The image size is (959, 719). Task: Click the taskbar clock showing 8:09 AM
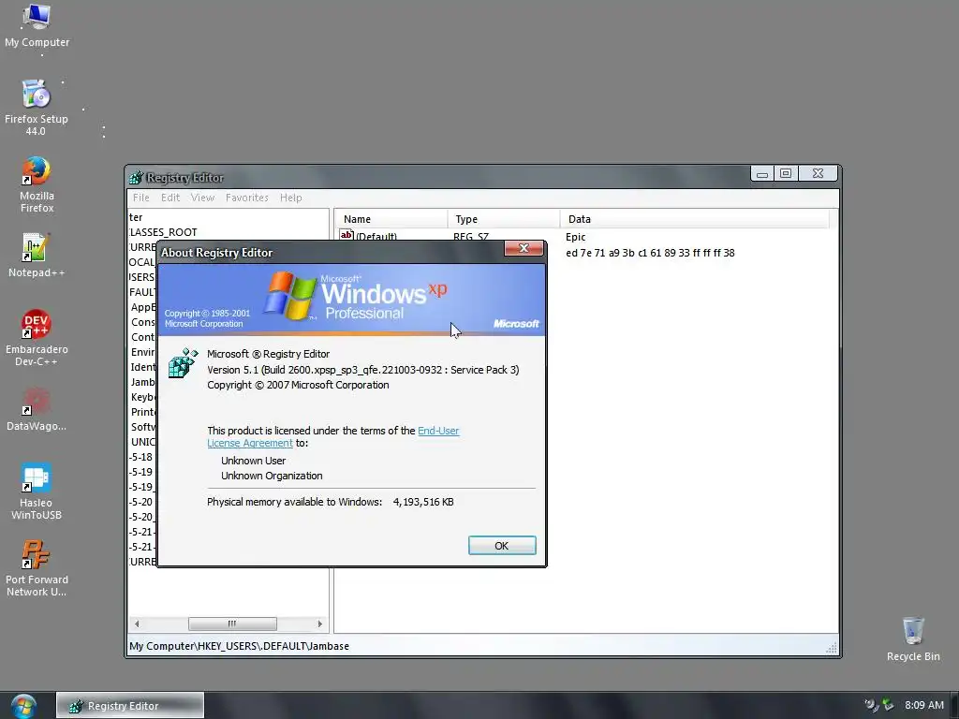924,705
